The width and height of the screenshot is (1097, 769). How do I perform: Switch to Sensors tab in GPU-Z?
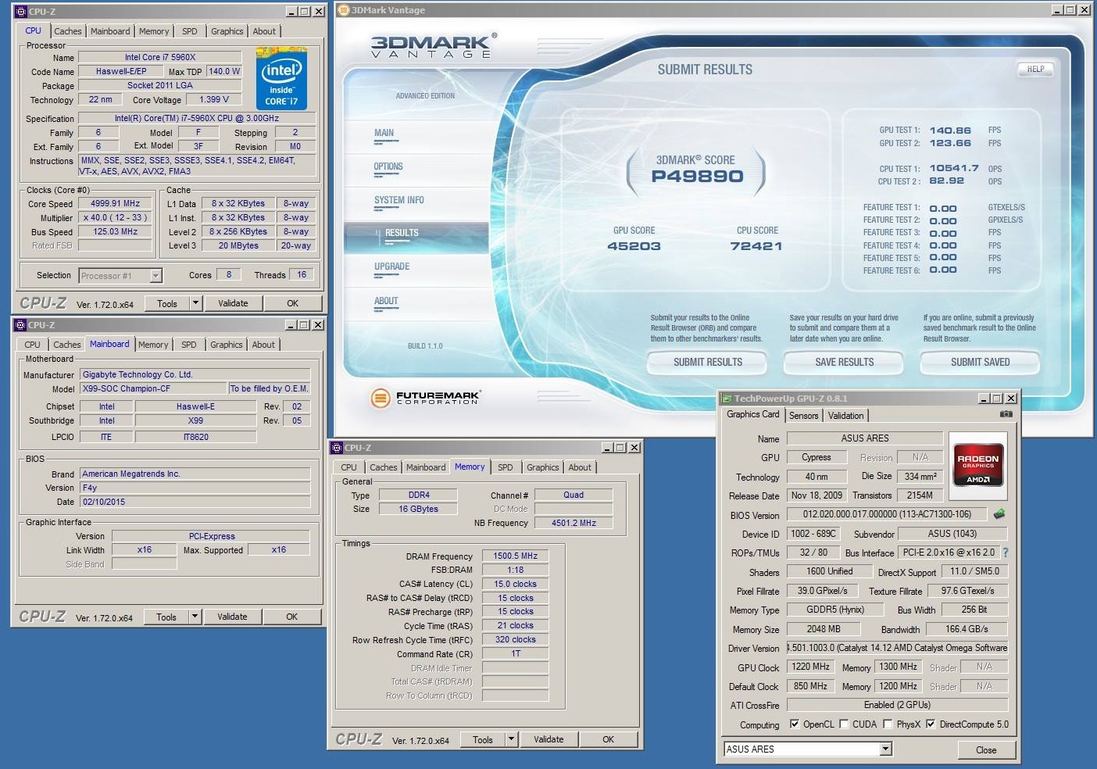pyautogui.click(x=803, y=416)
